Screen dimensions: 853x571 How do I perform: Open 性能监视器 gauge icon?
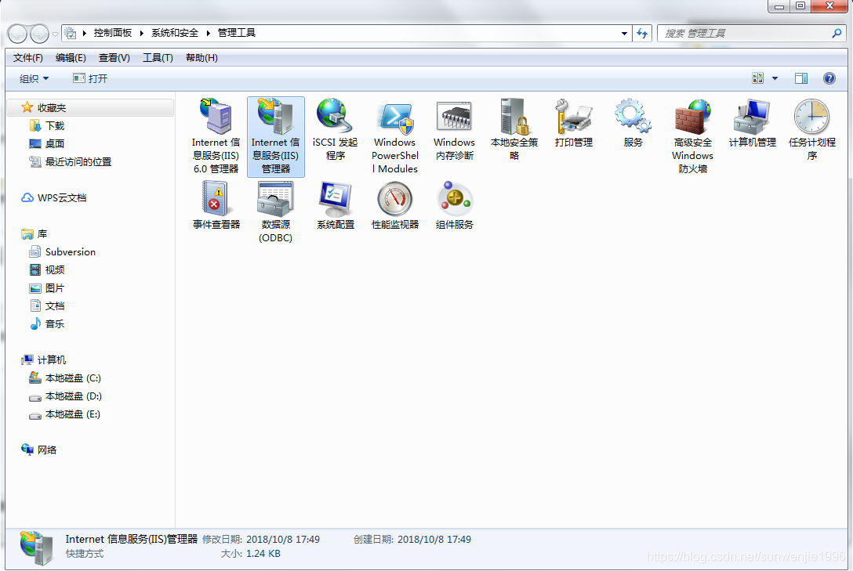[x=395, y=205]
